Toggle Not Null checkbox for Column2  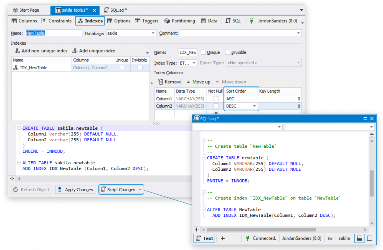[x=216, y=106]
